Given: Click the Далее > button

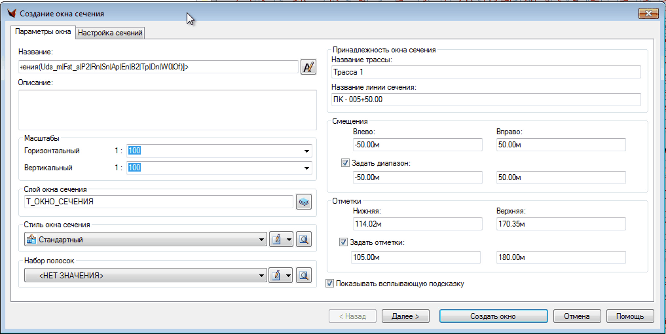Looking at the screenshot, I should [405, 316].
